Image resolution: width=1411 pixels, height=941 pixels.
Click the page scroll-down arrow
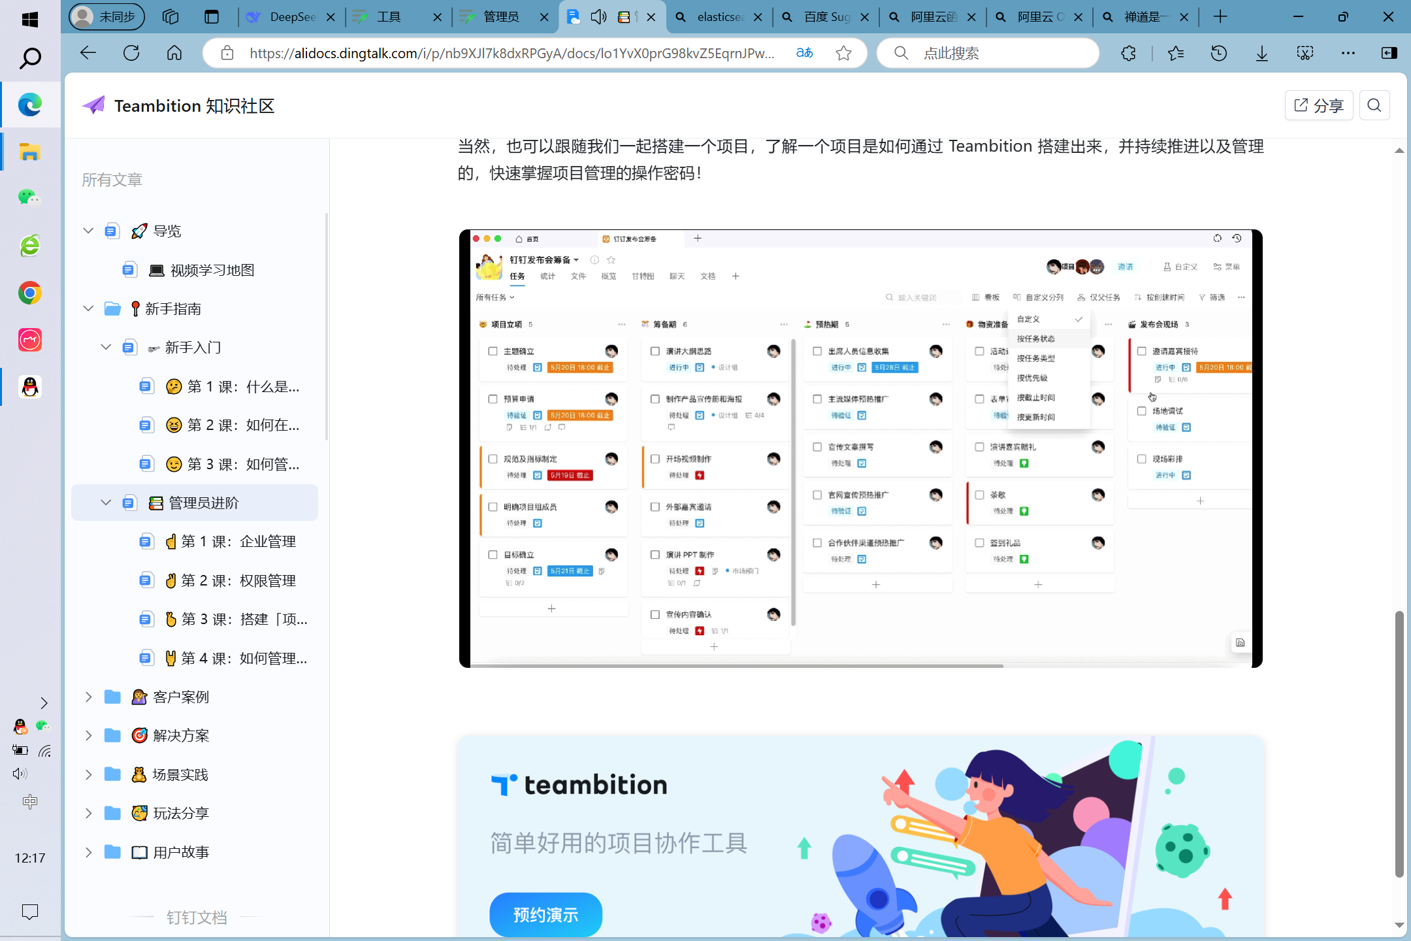[1399, 925]
